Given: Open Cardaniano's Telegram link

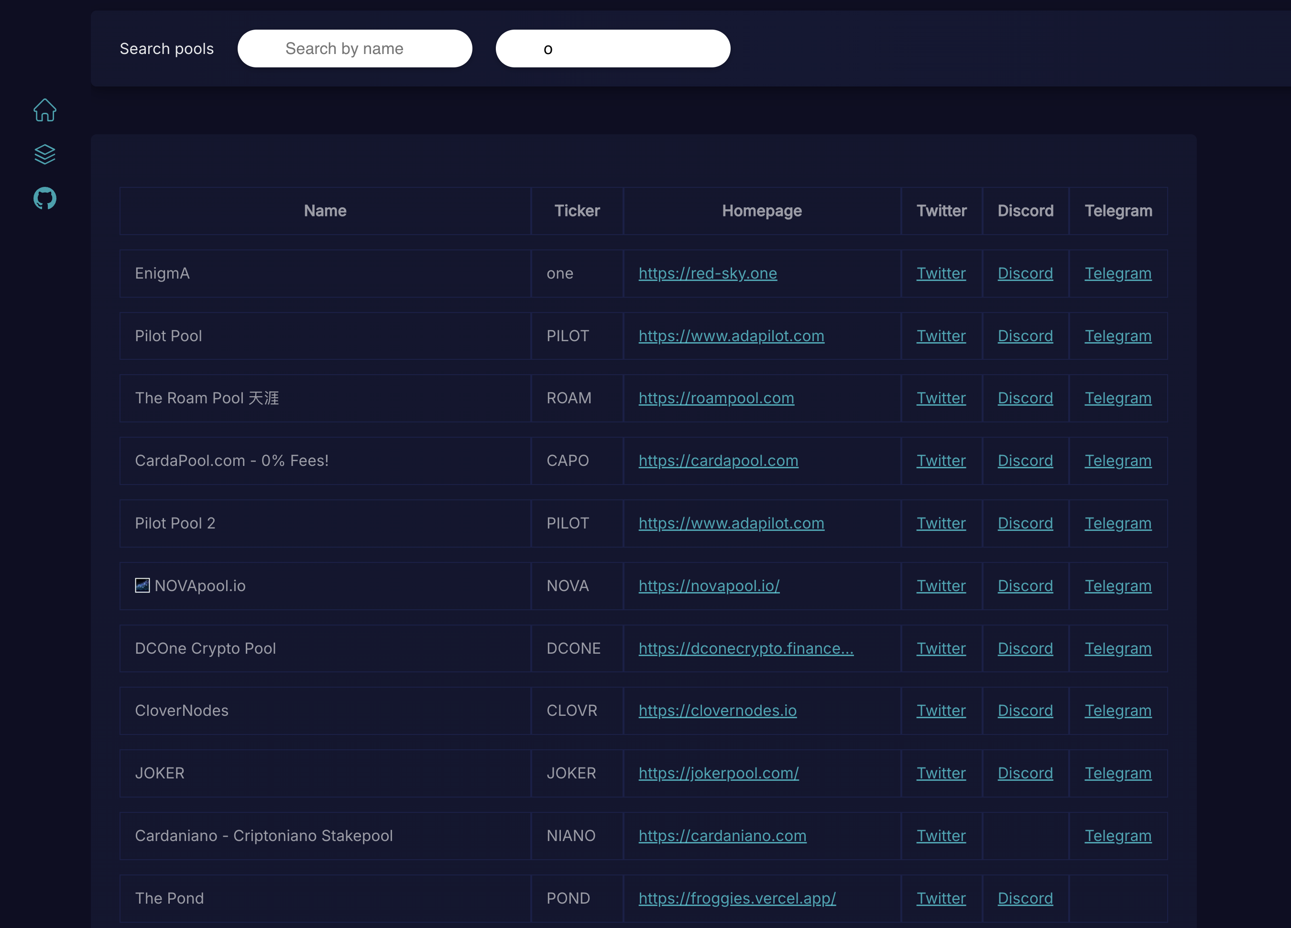Looking at the screenshot, I should 1117,836.
